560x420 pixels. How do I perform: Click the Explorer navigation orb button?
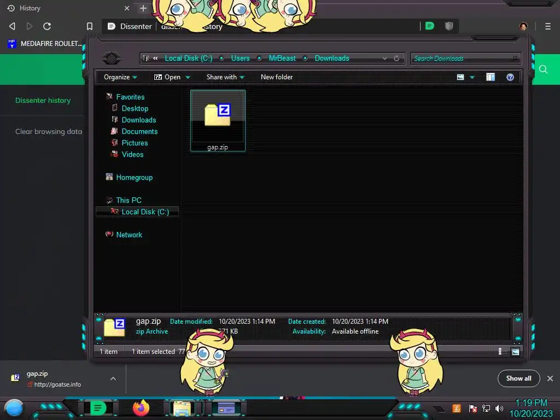112,58
